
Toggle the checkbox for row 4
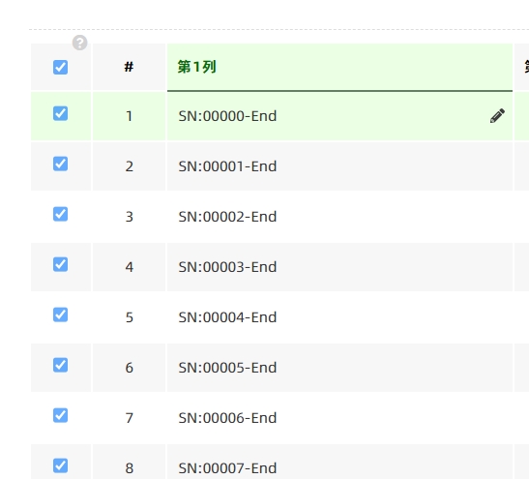tap(60, 264)
